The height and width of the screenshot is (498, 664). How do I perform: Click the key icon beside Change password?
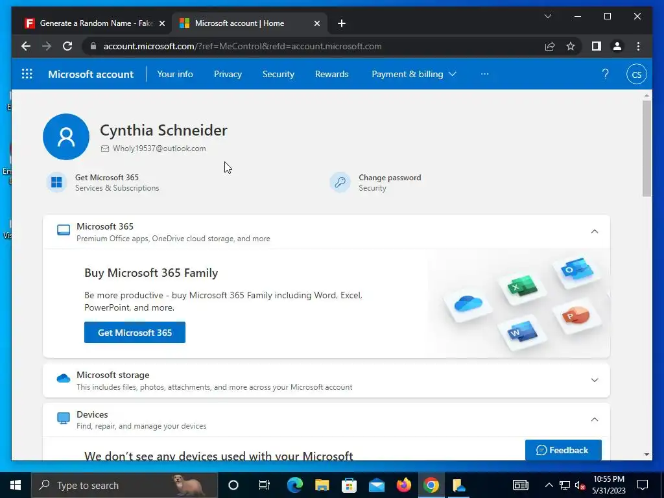(x=340, y=182)
